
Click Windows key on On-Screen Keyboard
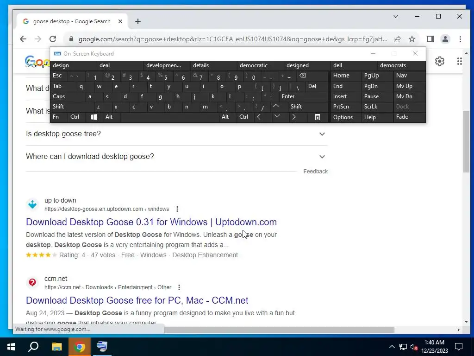94,117
